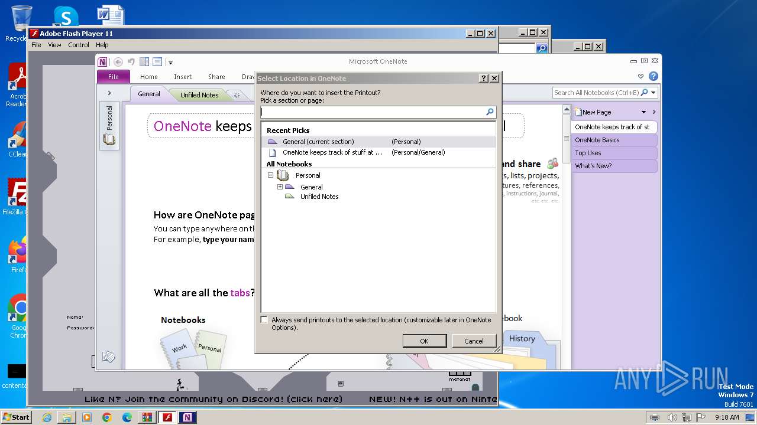The width and height of the screenshot is (757, 425).
Task: Open the Top Uses page
Action: click(x=614, y=153)
